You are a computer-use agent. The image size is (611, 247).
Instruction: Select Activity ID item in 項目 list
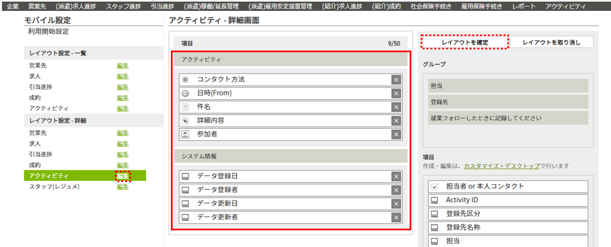[x=508, y=200]
